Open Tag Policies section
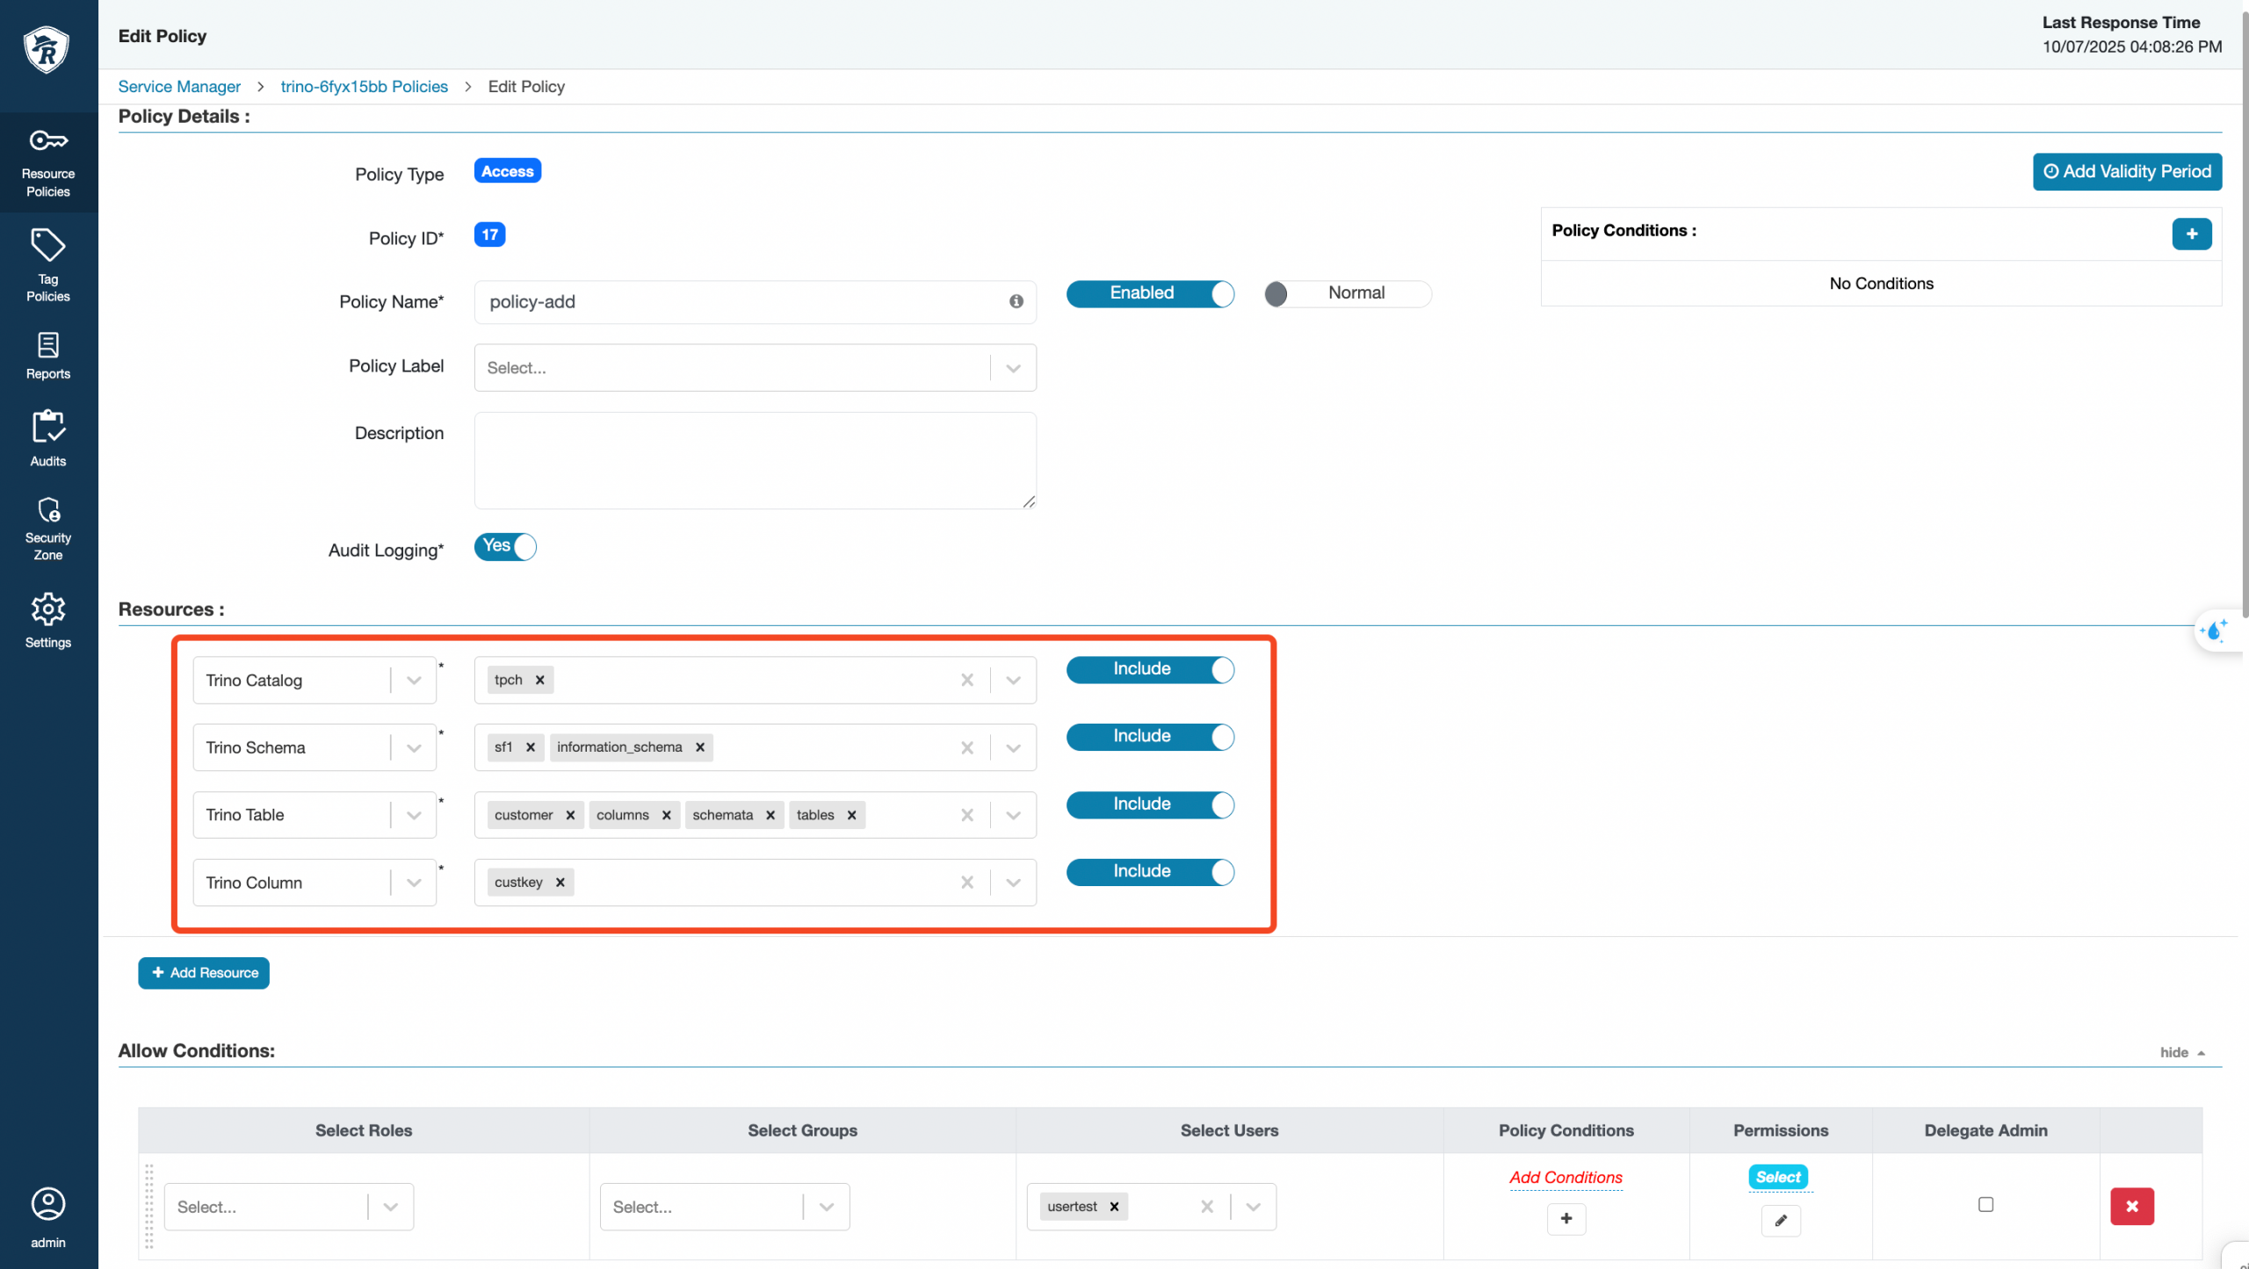This screenshot has height=1269, width=2249. click(48, 265)
